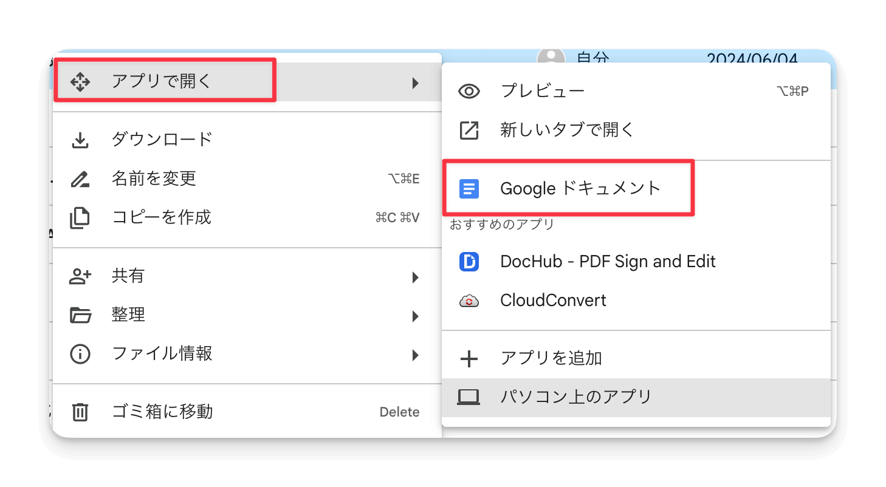Select CloudConvert from suggested apps
Image resolution: width=886 pixels, height=487 pixels.
click(636, 301)
